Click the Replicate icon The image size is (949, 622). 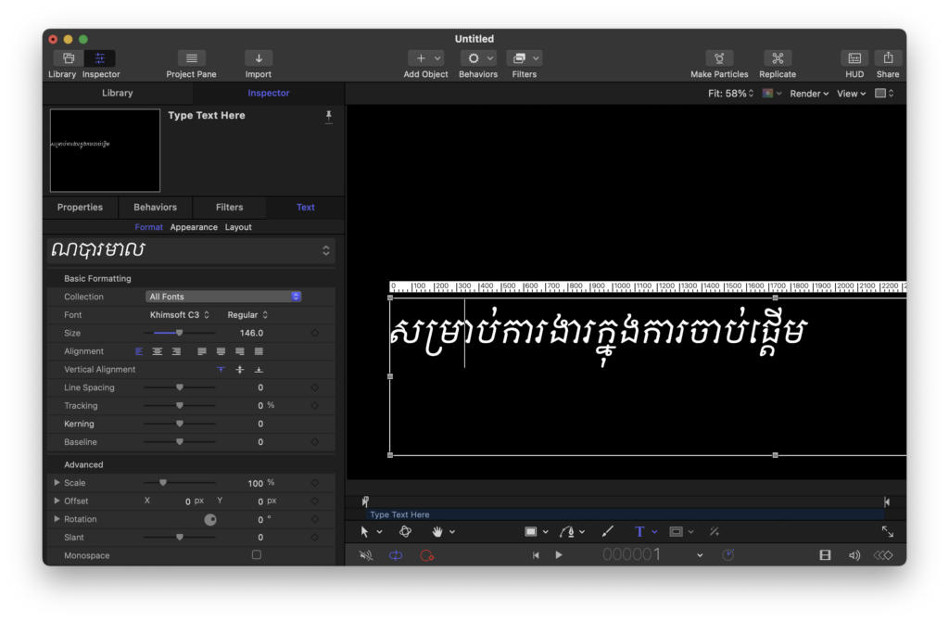point(777,58)
